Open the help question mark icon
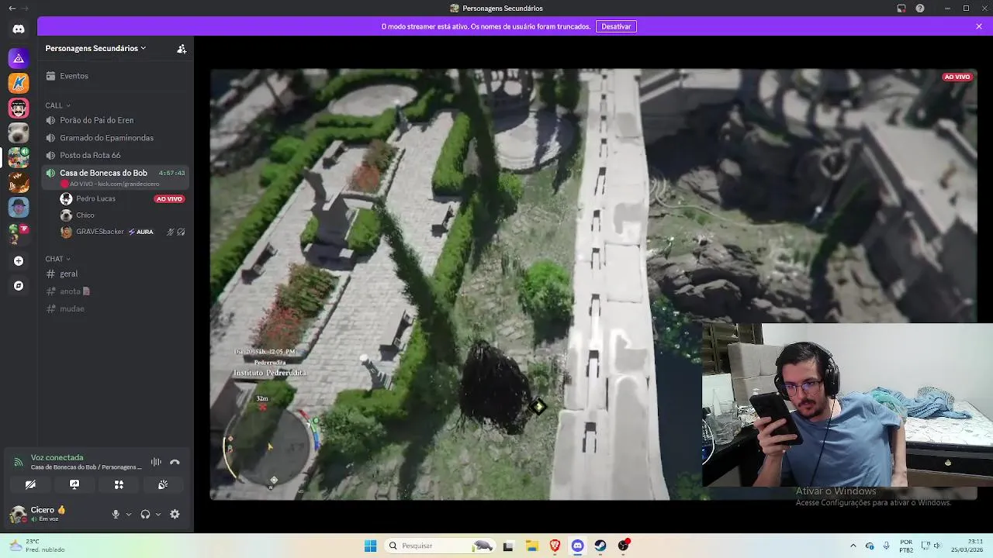 [920, 8]
